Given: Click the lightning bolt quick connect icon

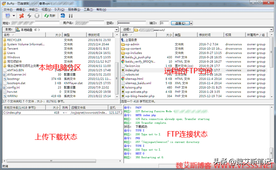Looking at the screenshot, I should click(29, 16).
